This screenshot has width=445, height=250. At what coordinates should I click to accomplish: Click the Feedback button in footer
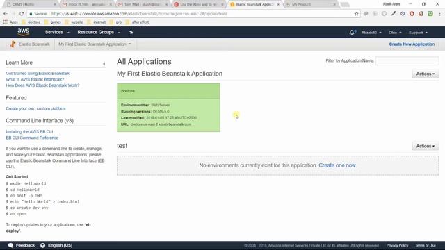(x=22, y=245)
